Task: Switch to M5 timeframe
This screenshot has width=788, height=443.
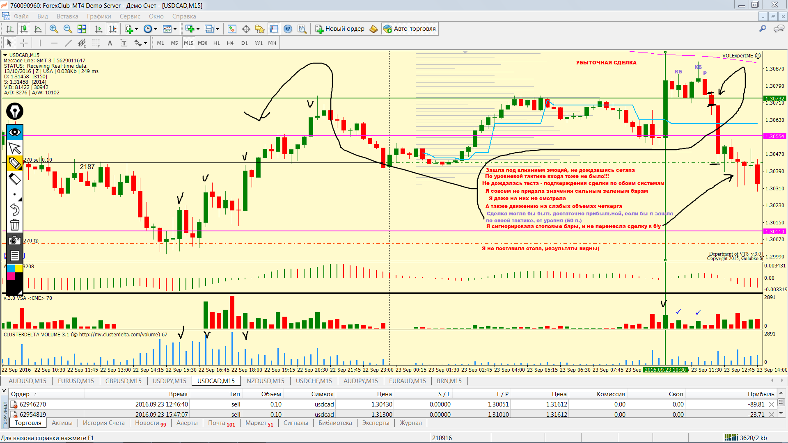Action: click(174, 43)
